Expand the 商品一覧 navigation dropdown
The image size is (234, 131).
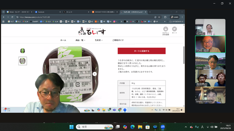(x=80, y=40)
